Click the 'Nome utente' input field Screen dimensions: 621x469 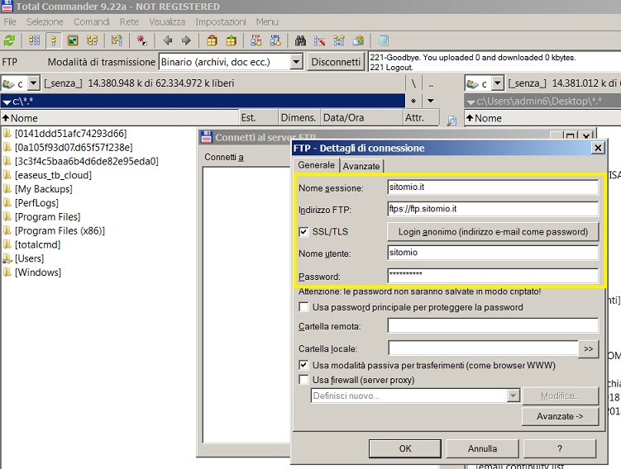pos(493,253)
